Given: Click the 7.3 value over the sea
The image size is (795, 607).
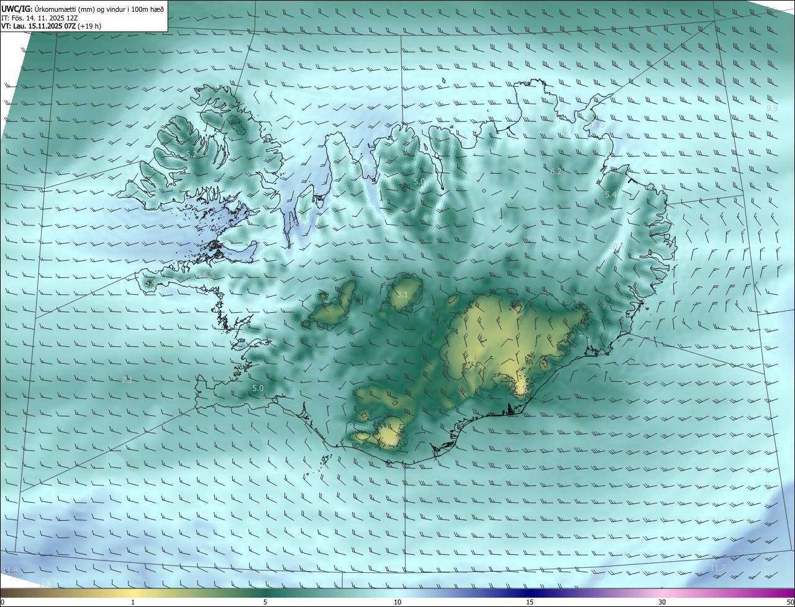Looking at the screenshot, I should click(x=127, y=380).
